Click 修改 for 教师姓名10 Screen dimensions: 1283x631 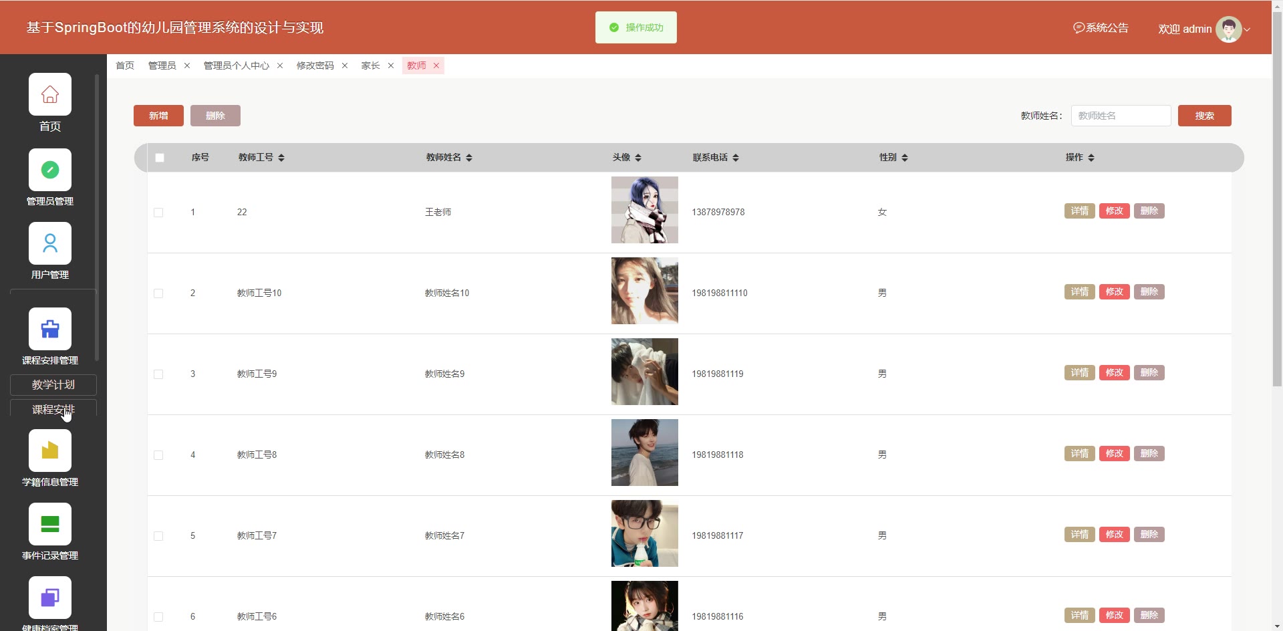click(x=1115, y=292)
